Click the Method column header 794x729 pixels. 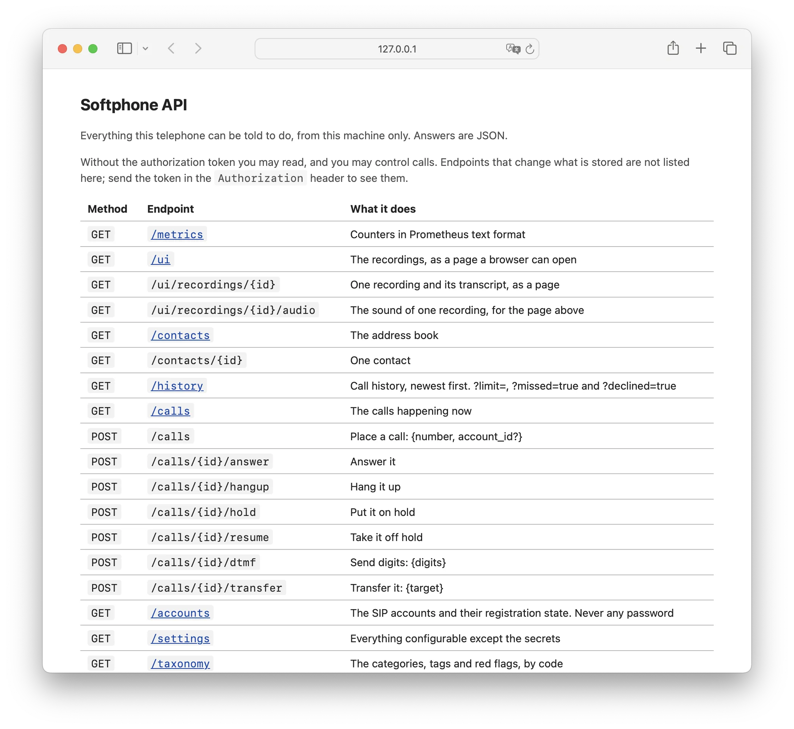coord(107,209)
